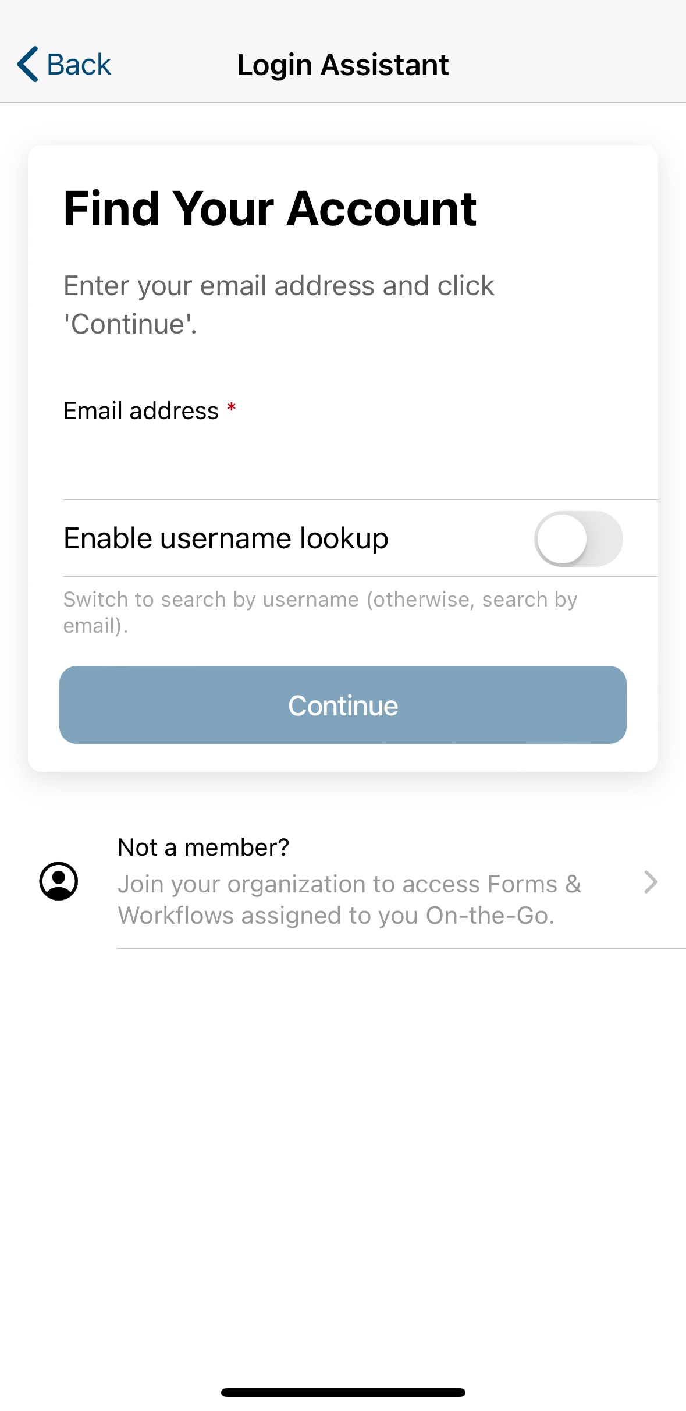
Task: Tap the "Join your organization" description text
Action: 349,899
